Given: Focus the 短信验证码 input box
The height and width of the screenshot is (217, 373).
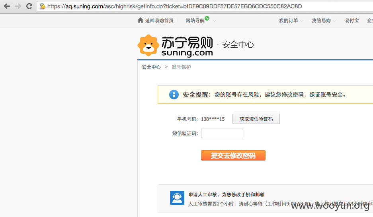Looking at the screenshot, I should coord(222,133).
